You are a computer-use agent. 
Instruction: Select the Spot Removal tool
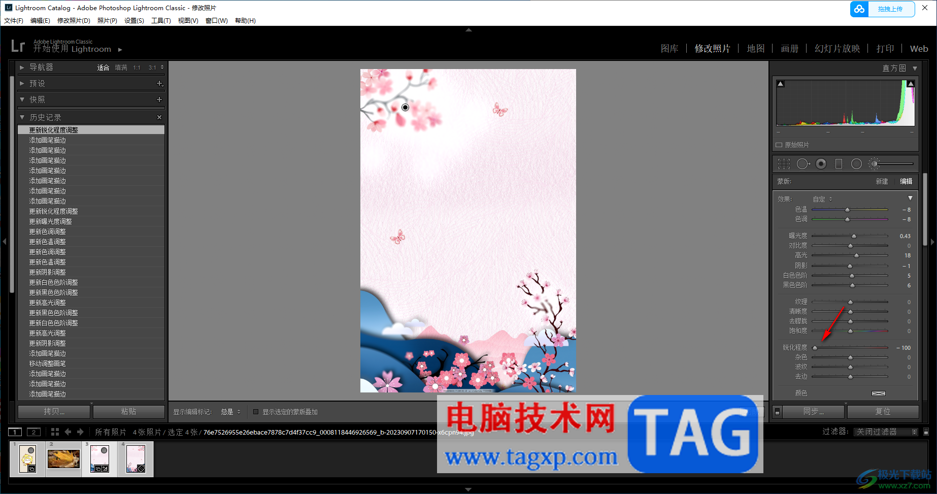(x=803, y=164)
